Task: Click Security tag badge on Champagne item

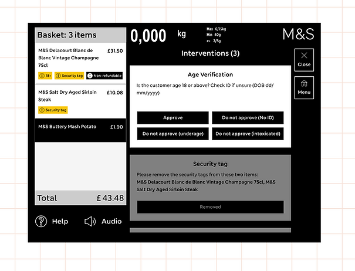Action: (x=69, y=76)
